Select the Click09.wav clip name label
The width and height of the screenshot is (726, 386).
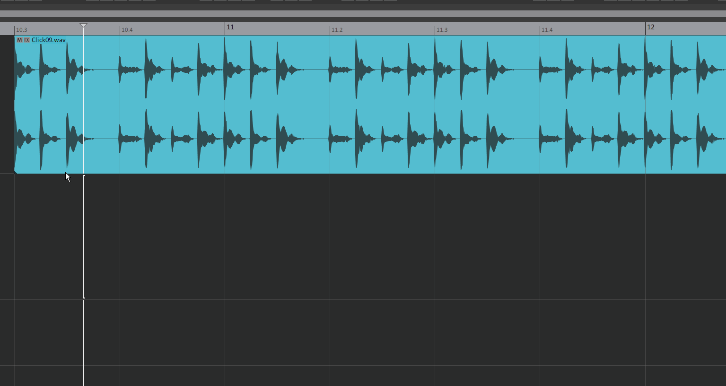coord(49,40)
